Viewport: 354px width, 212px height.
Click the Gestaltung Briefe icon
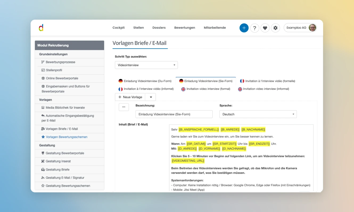pos(43,169)
